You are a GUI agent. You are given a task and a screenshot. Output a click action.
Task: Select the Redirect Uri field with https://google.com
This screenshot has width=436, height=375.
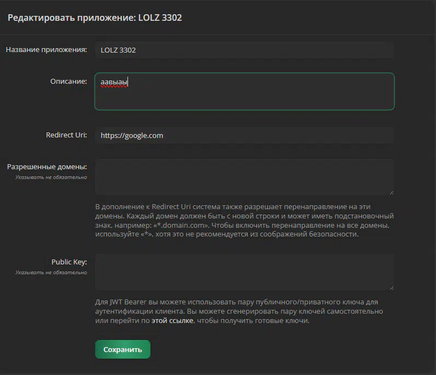pyautogui.click(x=244, y=135)
